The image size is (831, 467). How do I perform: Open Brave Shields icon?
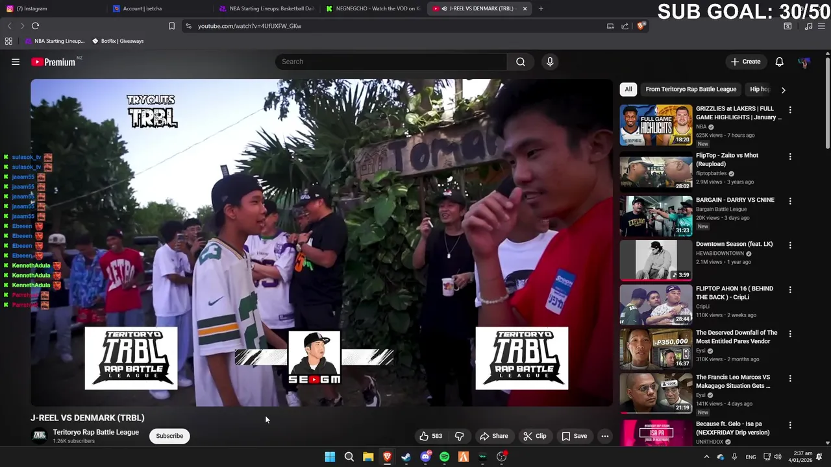click(x=641, y=26)
